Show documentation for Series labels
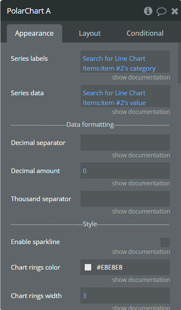This screenshot has width=181, height=310. point(141,77)
